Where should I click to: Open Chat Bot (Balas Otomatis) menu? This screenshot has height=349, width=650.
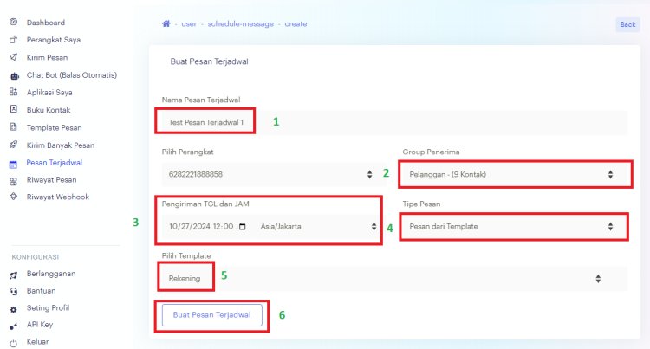pyautogui.click(x=72, y=75)
